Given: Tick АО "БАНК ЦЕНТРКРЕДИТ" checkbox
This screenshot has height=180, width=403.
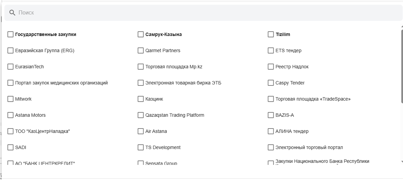Looking at the screenshot, I should 10,163.
